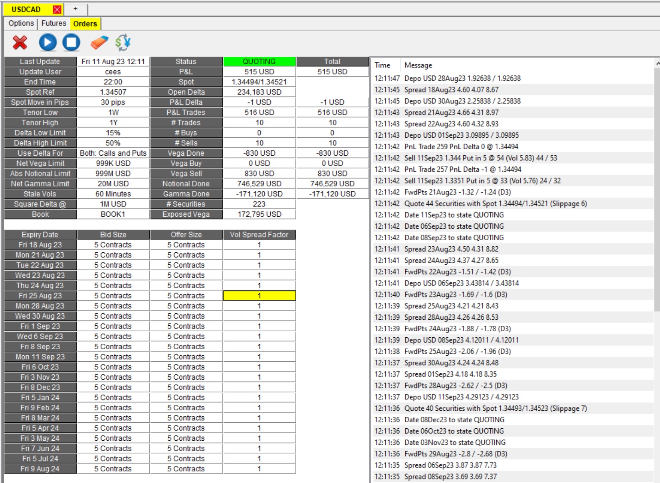This screenshot has height=483, width=660.
Task: Select the Mon 28 Aug 23 expiry row
Action: (40, 306)
